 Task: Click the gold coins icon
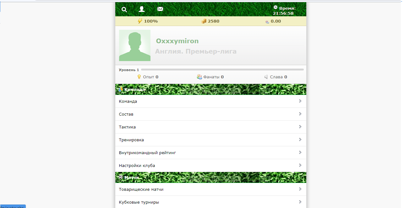click(x=204, y=21)
